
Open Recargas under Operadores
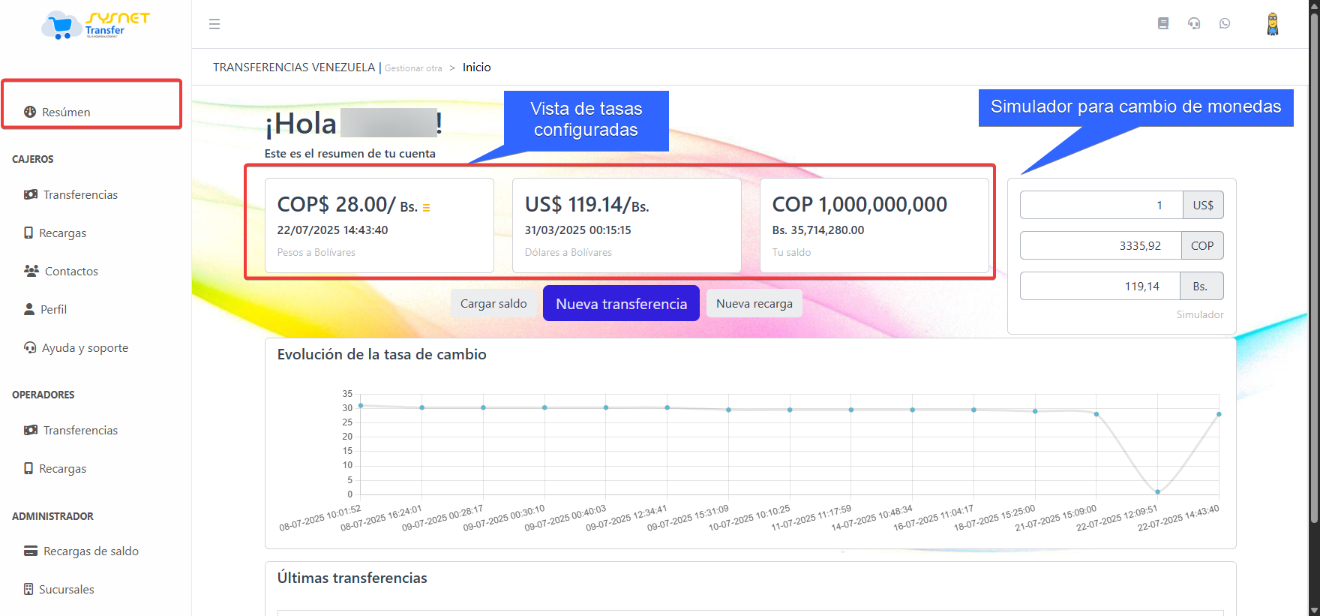(62, 468)
